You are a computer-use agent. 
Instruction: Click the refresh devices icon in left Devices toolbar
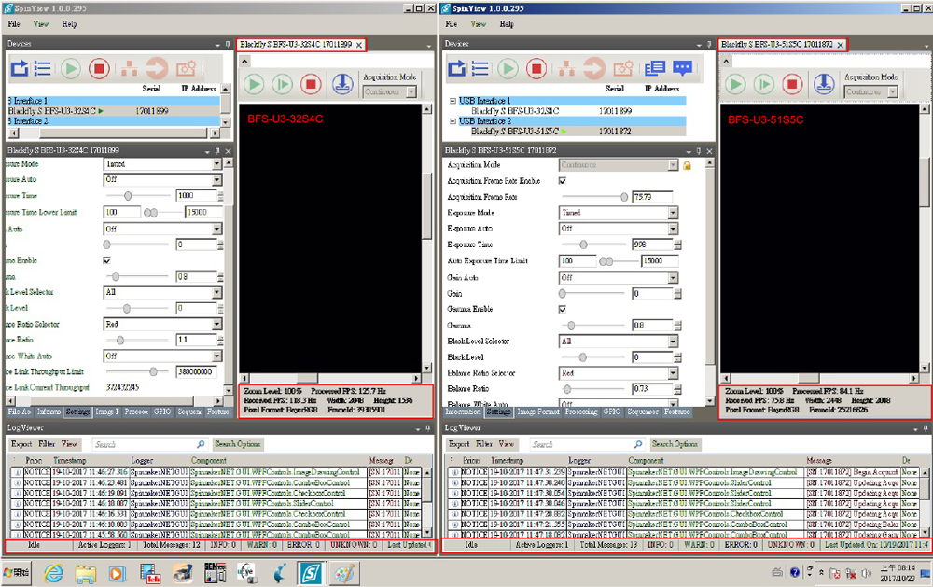click(x=19, y=68)
